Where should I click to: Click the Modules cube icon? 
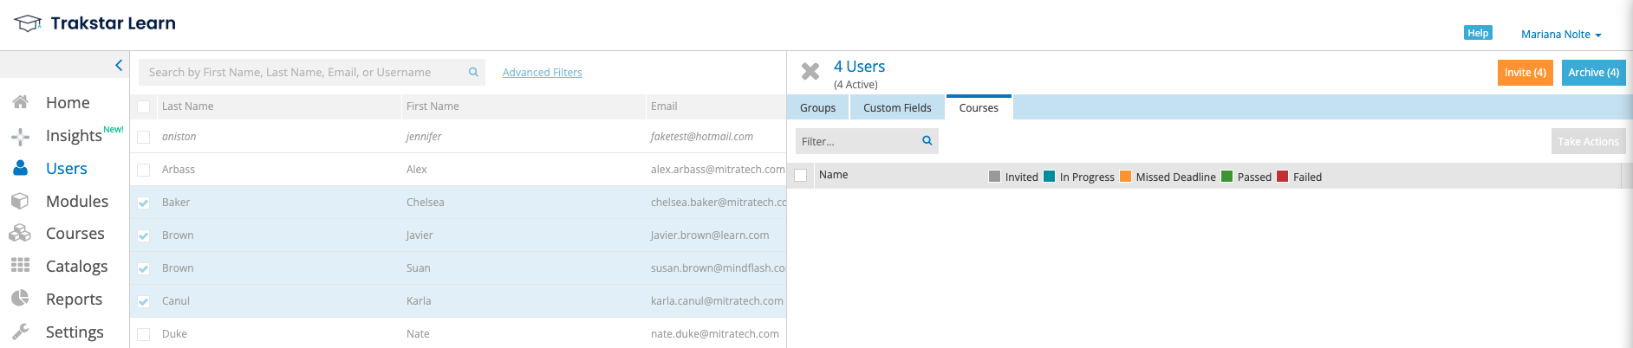pos(20,201)
